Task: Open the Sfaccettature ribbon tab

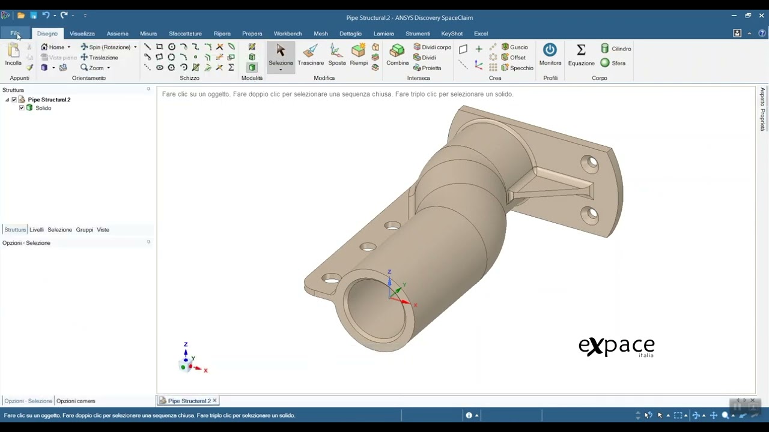Action: point(185,34)
